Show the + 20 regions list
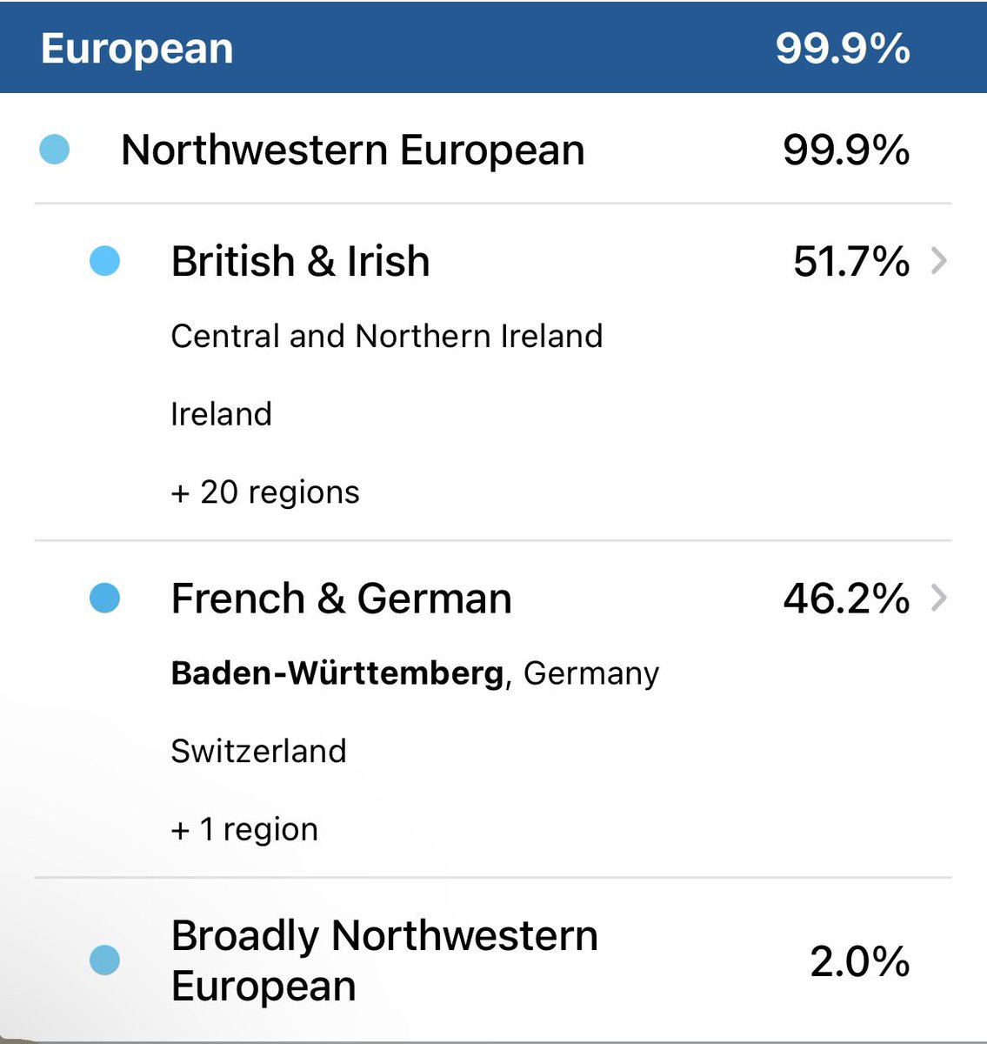The width and height of the screenshot is (987, 1044). 265,492
